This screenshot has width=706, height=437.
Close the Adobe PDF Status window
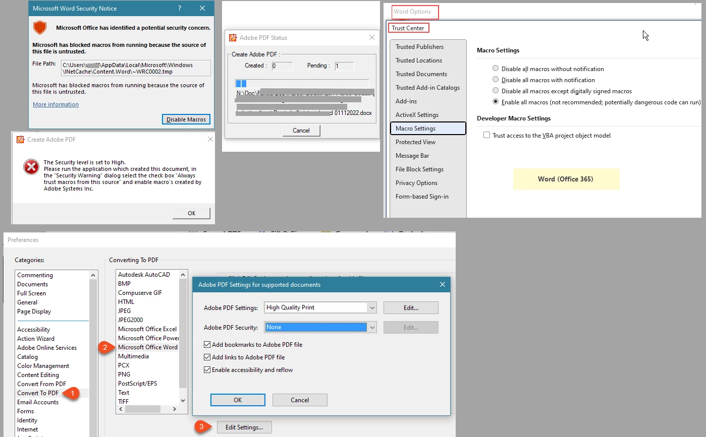[x=372, y=37]
